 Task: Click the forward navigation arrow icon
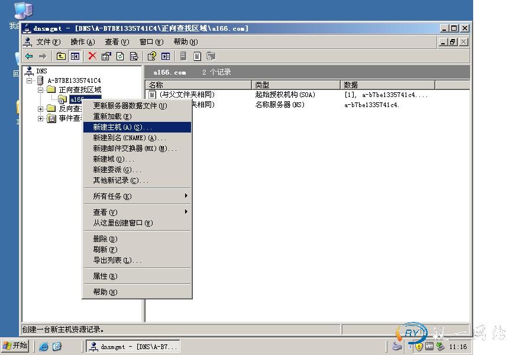43,56
